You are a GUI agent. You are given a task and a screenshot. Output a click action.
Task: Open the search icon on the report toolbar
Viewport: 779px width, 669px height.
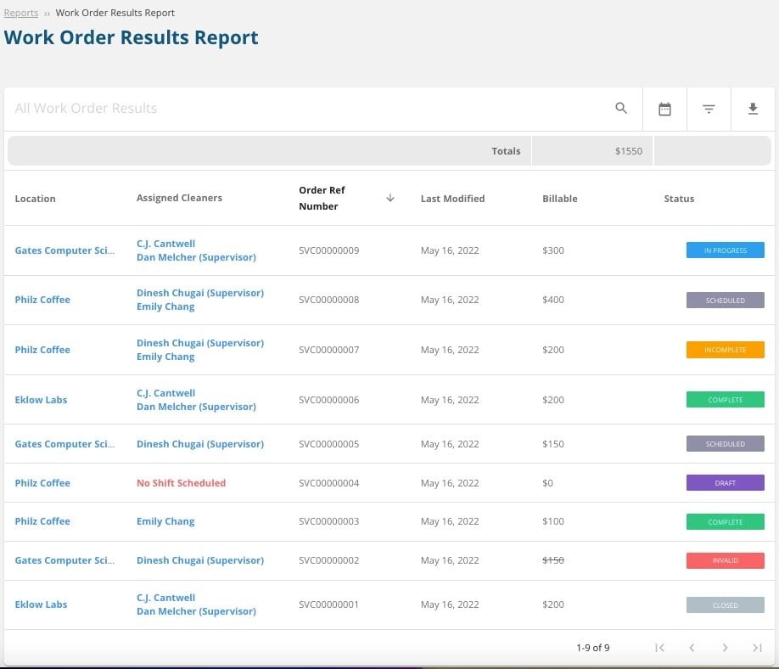pos(620,109)
